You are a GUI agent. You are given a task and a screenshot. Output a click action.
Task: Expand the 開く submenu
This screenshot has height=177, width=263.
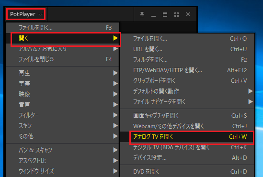pyautogui.click(x=63, y=38)
